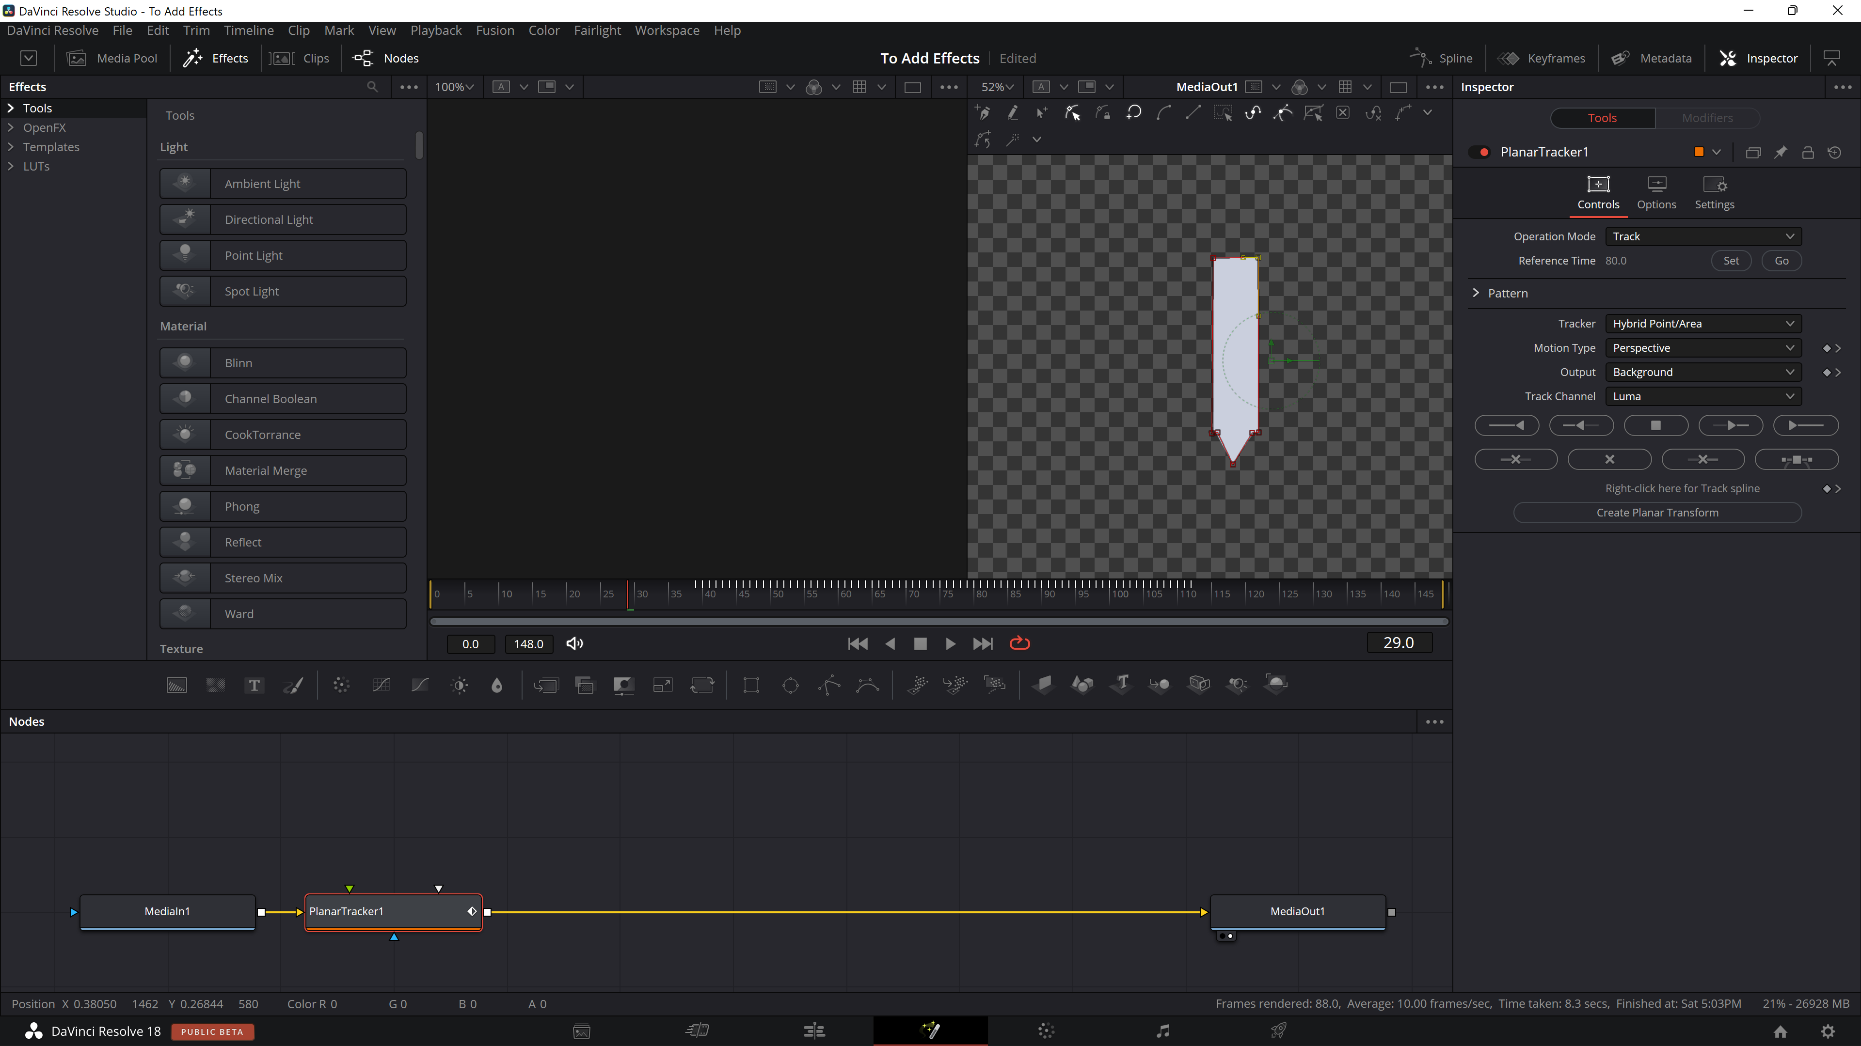Add a Fast Noise node from toolbar
The width and height of the screenshot is (1861, 1046).
(x=215, y=685)
